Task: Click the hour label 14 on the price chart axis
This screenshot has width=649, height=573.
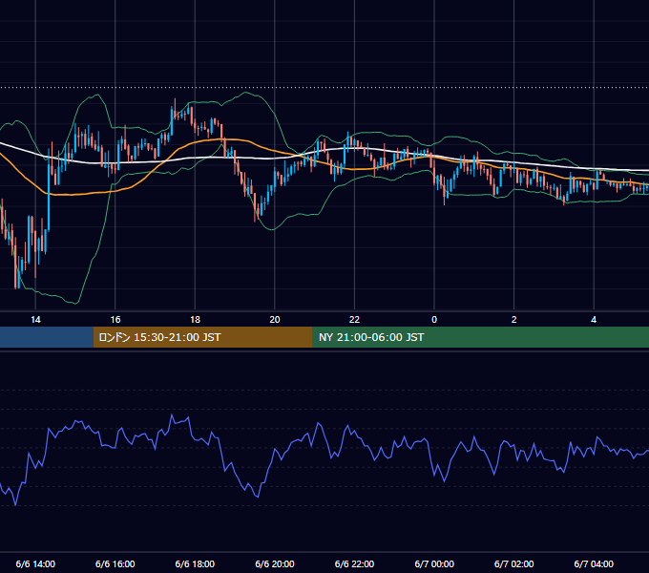Action: click(35, 320)
